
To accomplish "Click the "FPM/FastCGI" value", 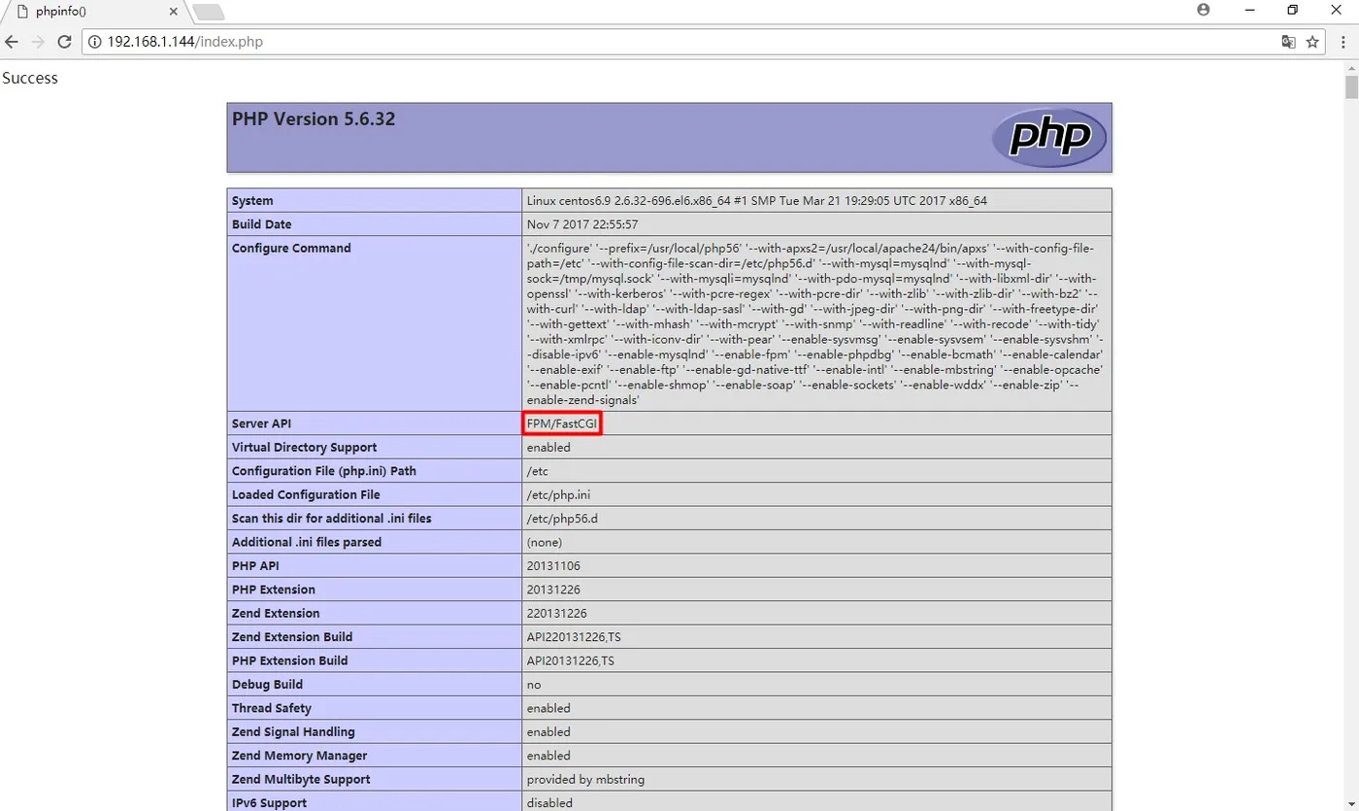I will [x=562, y=423].
